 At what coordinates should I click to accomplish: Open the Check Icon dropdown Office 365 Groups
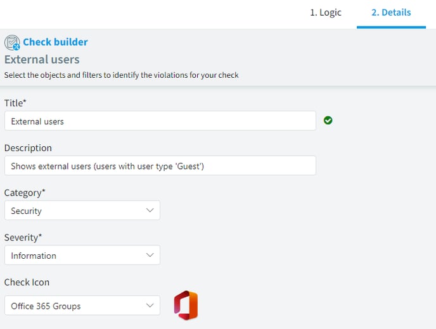point(82,306)
